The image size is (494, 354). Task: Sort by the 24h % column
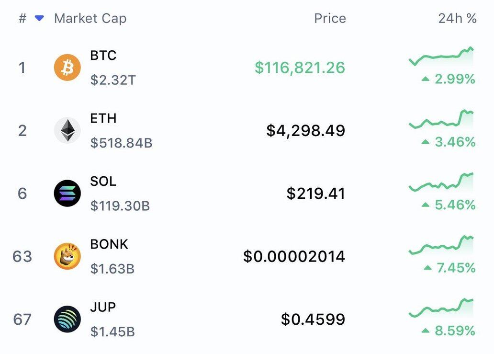click(457, 19)
